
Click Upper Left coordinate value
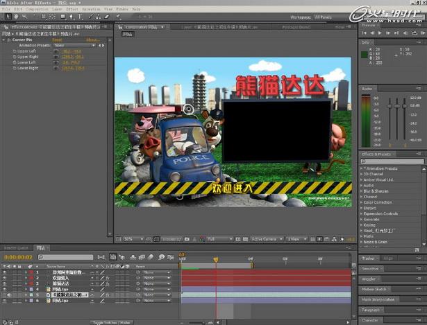72,51
